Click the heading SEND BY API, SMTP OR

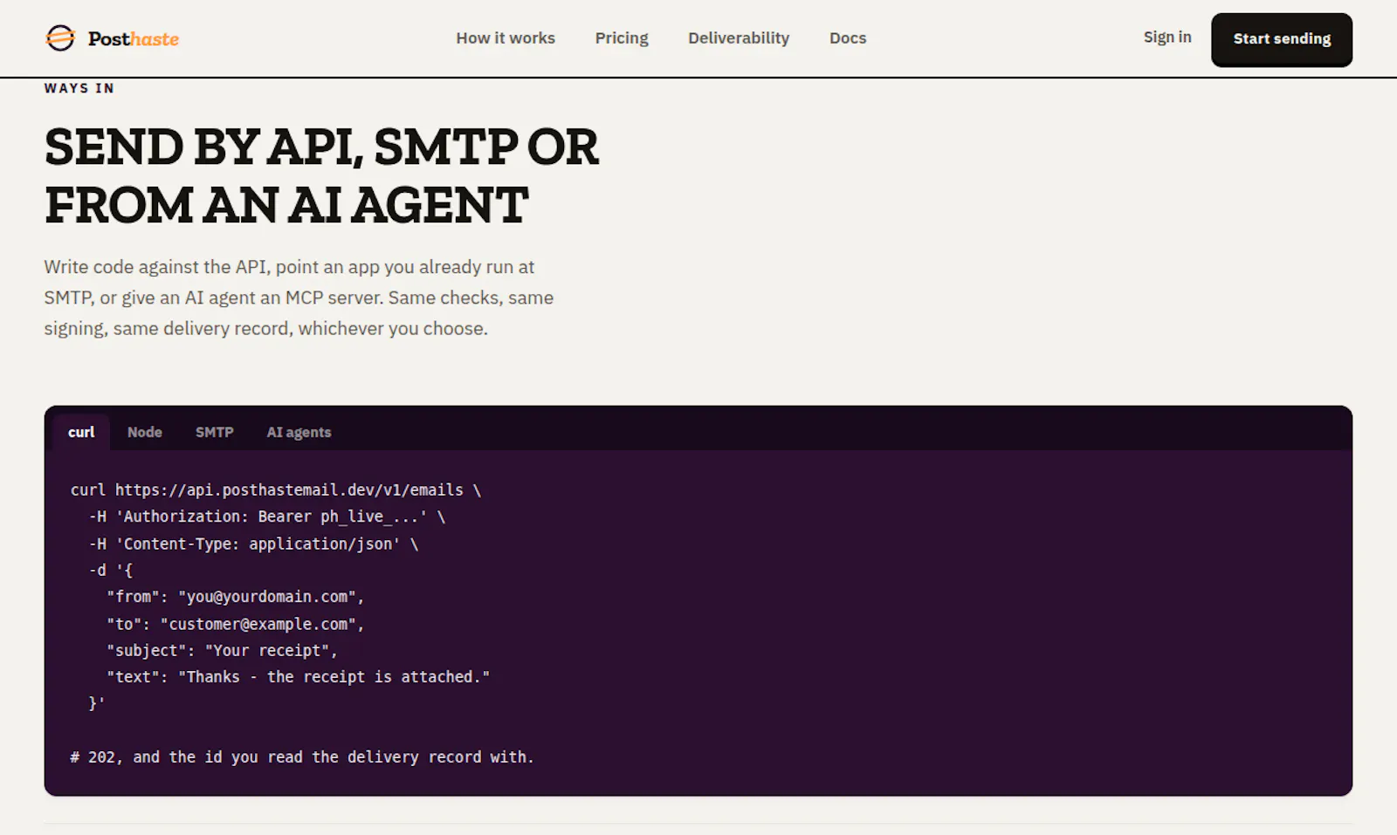[321, 147]
